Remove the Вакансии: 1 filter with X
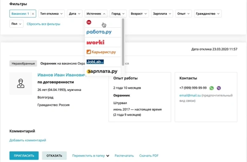Viewport: 247px width, 162px height. 33,14
